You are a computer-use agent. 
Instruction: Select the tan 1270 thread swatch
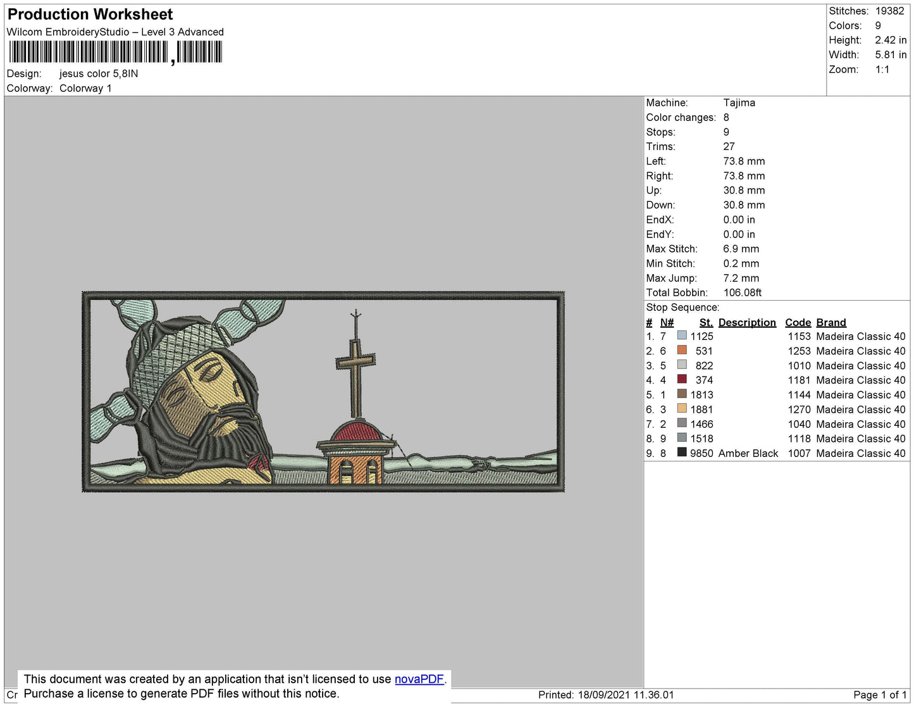point(682,408)
